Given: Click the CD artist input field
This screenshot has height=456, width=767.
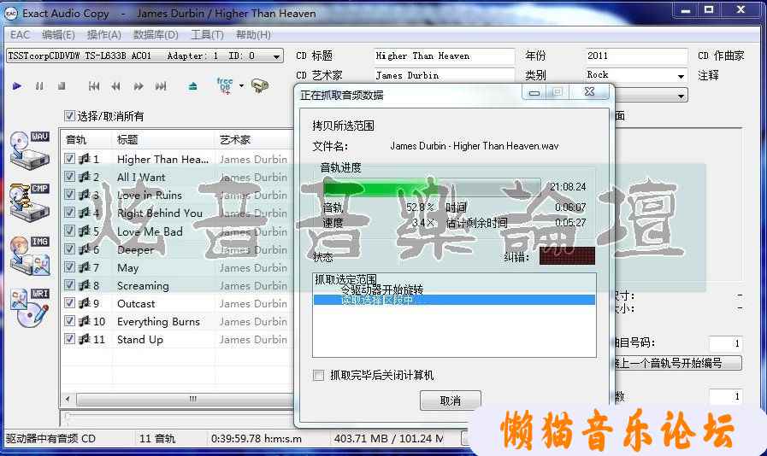Looking at the screenshot, I should [x=444, y=75].
